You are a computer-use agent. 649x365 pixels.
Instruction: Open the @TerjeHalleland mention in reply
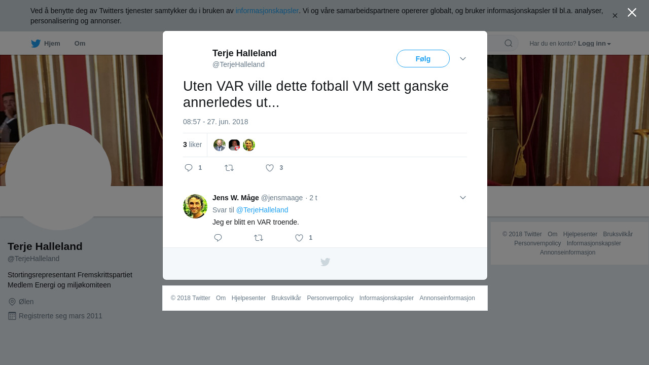[262, 210]
